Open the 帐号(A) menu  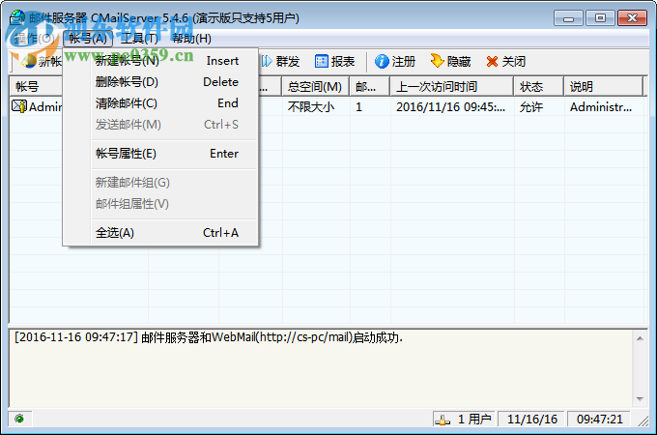[88, 39]
